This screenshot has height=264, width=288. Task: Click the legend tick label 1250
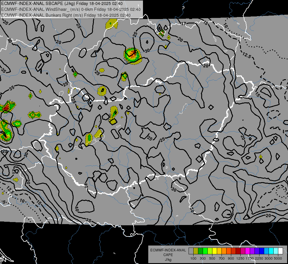click(x=240, y=258)
